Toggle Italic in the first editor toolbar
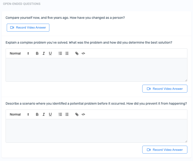193x161 pixels. [x=44, y=53]
